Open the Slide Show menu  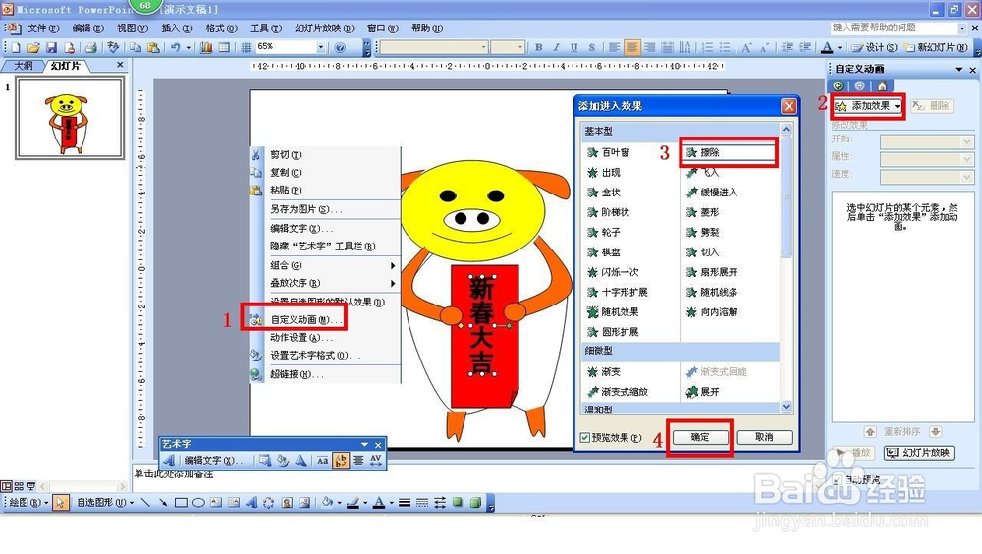pyautogui.click(x=324, y=28)
